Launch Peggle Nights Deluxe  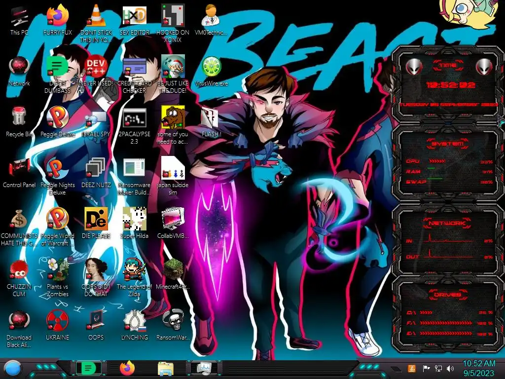click(58, 177)
